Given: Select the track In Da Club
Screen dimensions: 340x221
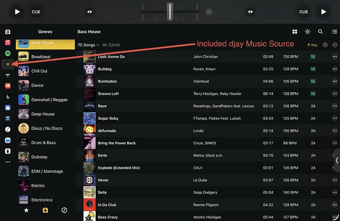Looking at the screenshot, I should [207, 205].
